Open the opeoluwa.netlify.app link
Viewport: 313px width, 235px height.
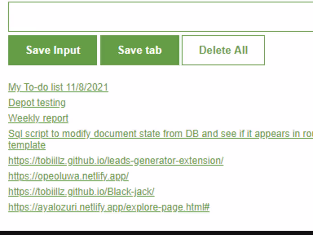68,176
